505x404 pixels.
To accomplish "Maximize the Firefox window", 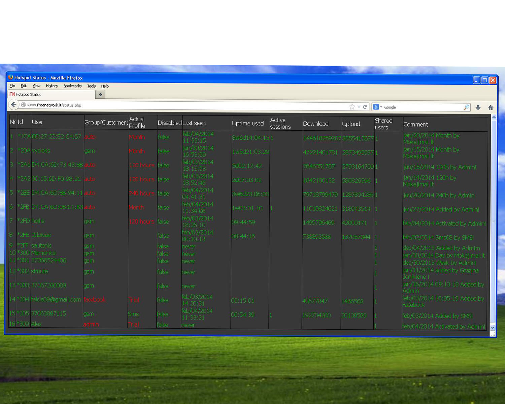I will [x=485, y=80].
